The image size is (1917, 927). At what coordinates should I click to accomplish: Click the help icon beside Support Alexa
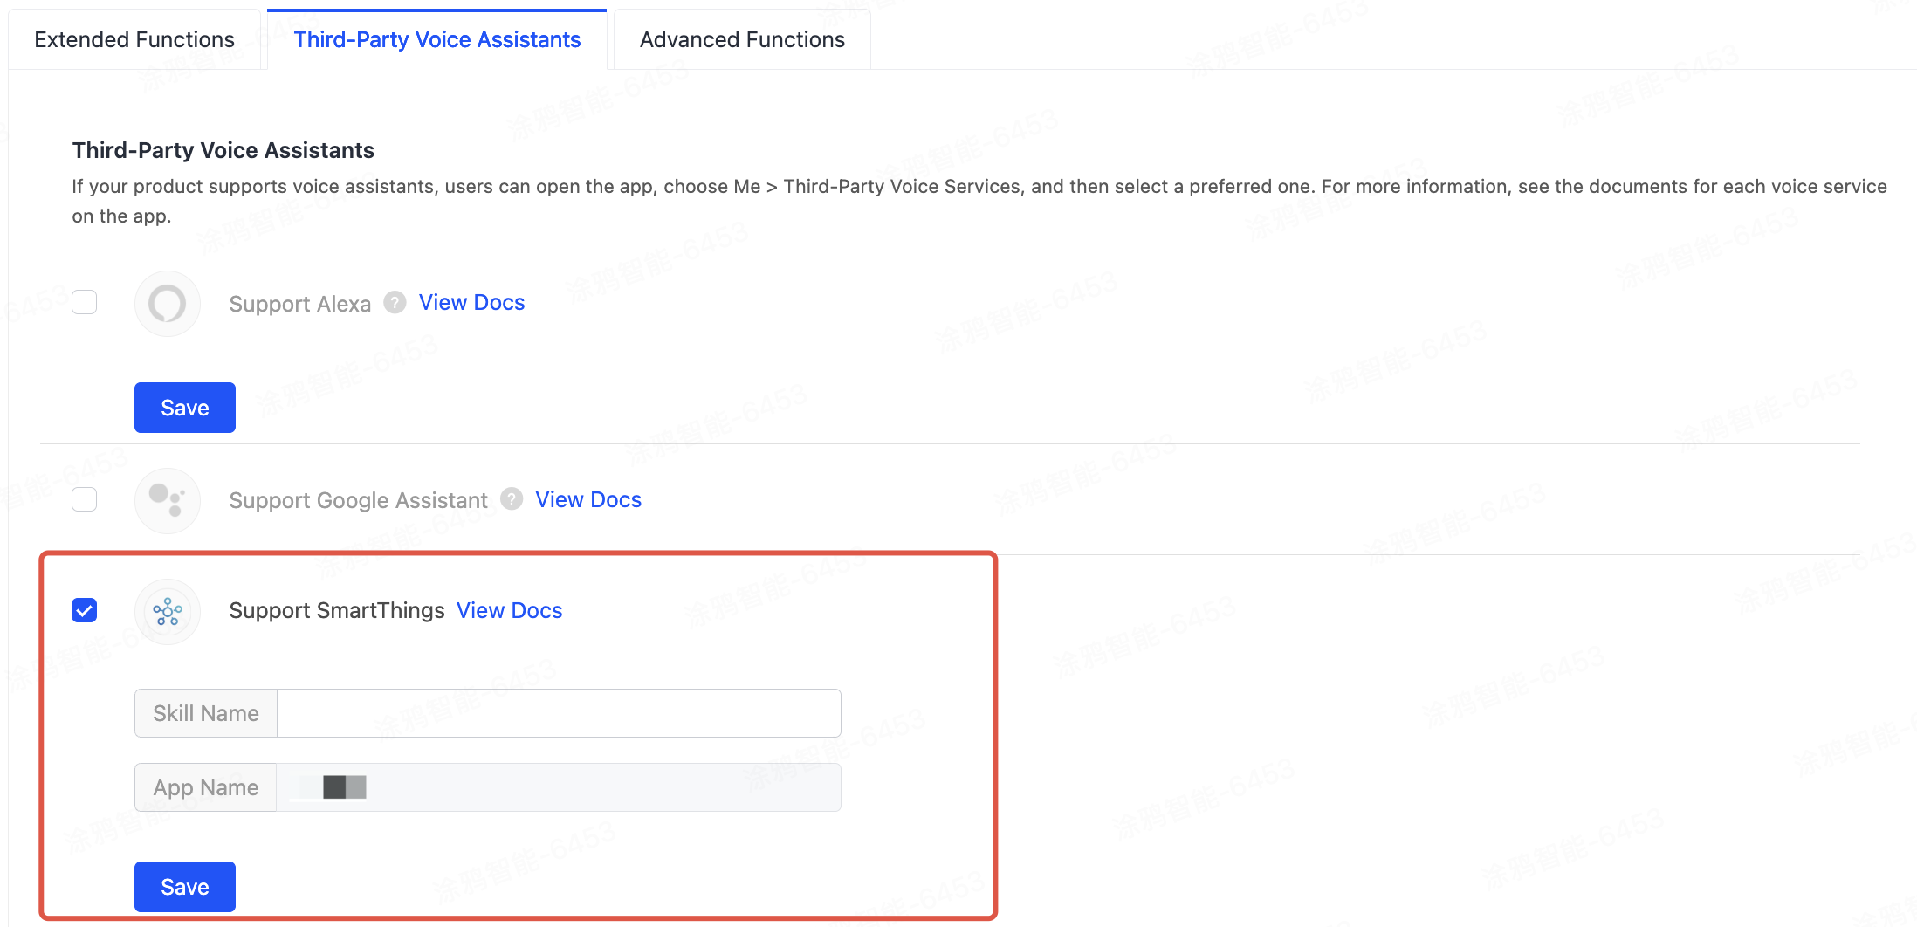point(395,302)
